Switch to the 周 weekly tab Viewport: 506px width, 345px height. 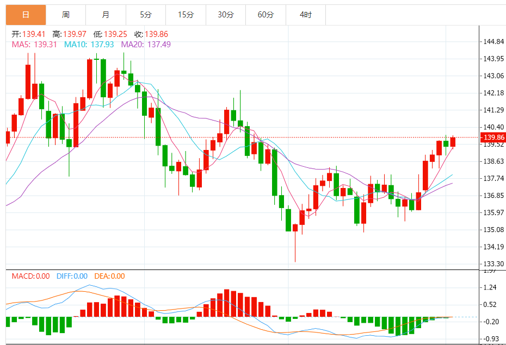pyautogui.click(x=66, y=15)
